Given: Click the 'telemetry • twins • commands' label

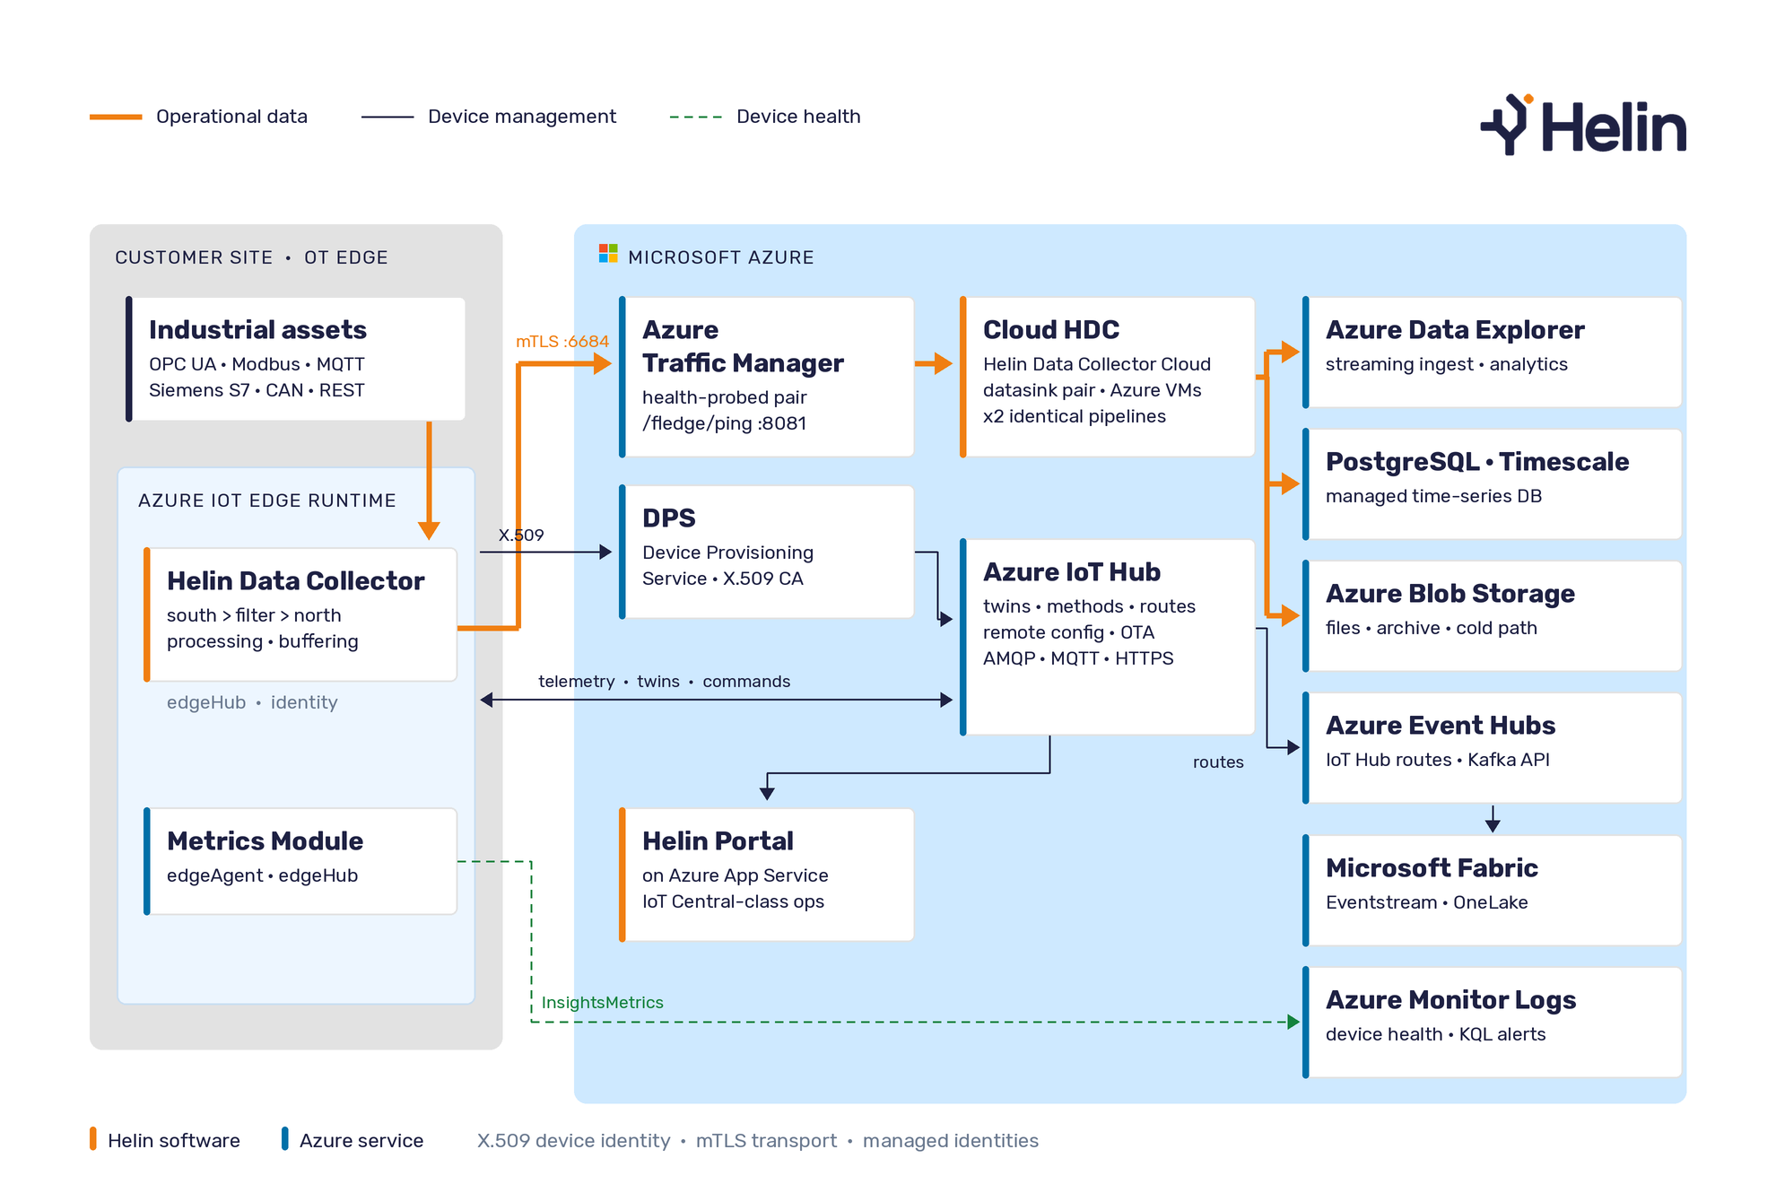Looking at the screenshot, I should [664, 682].
